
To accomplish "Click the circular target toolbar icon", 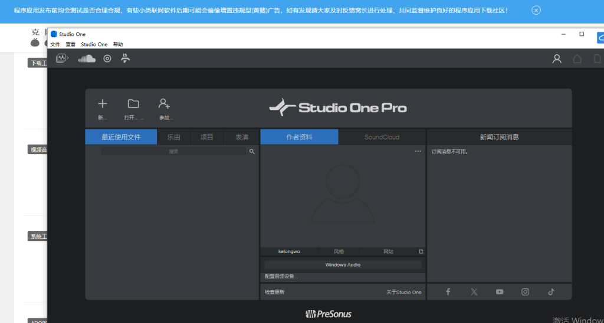I will point(107,58).
